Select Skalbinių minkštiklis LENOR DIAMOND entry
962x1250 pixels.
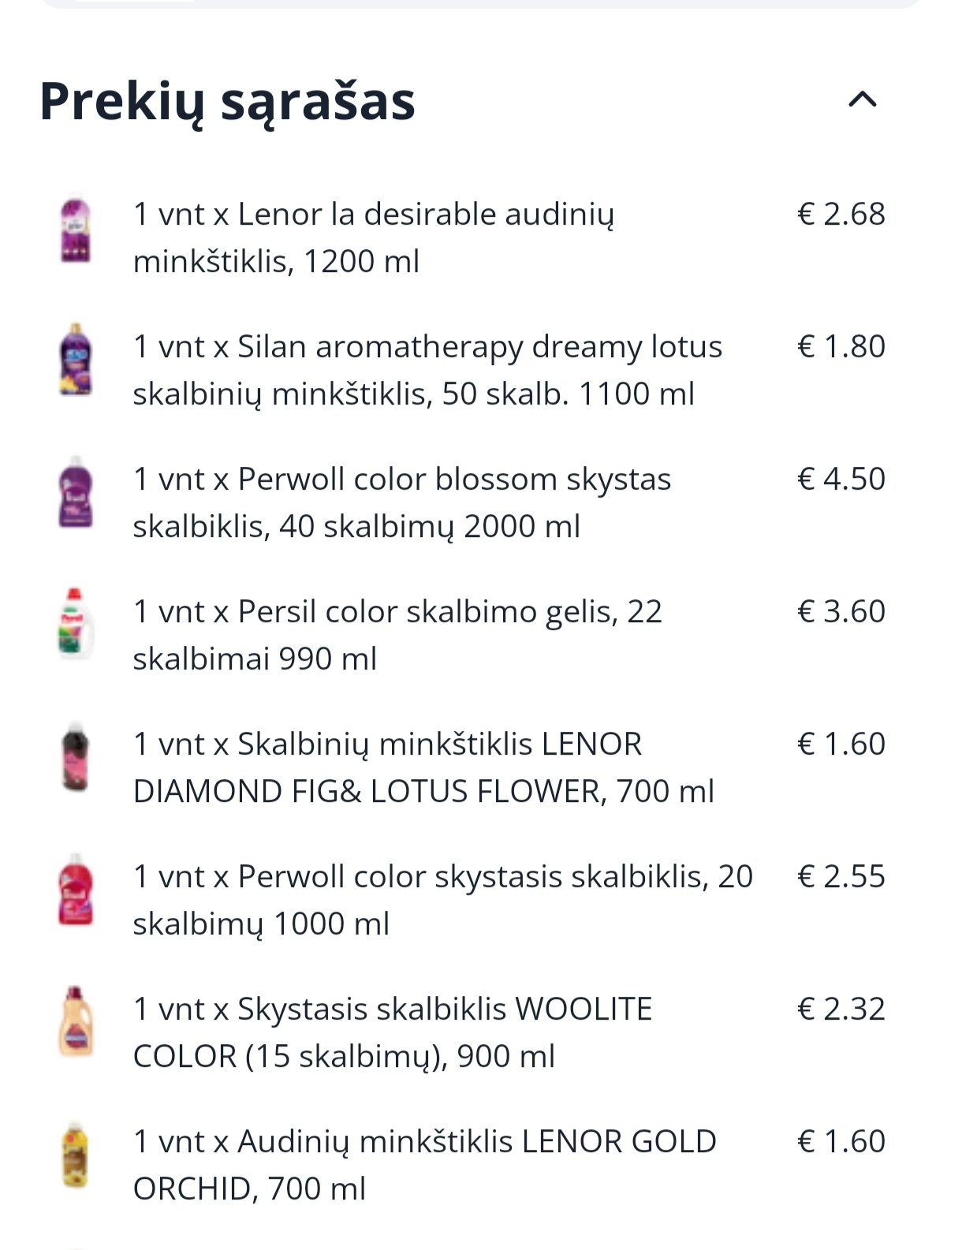424,767
